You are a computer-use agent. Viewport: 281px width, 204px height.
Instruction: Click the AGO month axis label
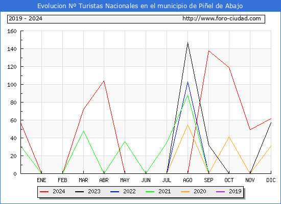point(188,180)
